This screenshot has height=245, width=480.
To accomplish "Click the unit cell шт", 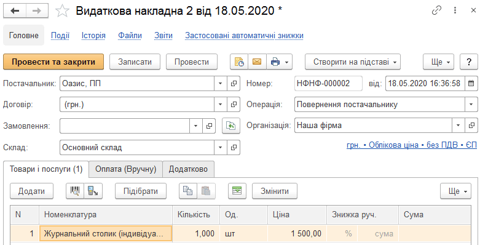I will tap(243, 234).
